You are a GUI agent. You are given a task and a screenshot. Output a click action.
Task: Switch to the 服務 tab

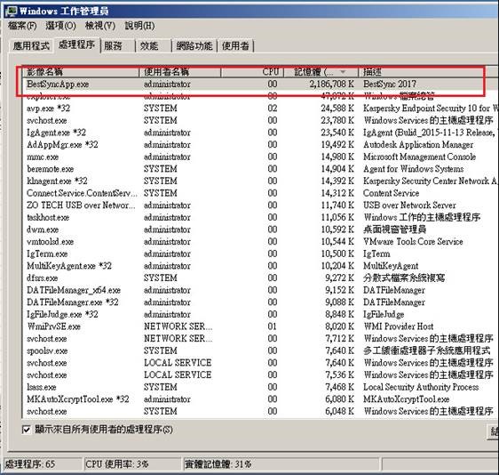coord(118,46)
